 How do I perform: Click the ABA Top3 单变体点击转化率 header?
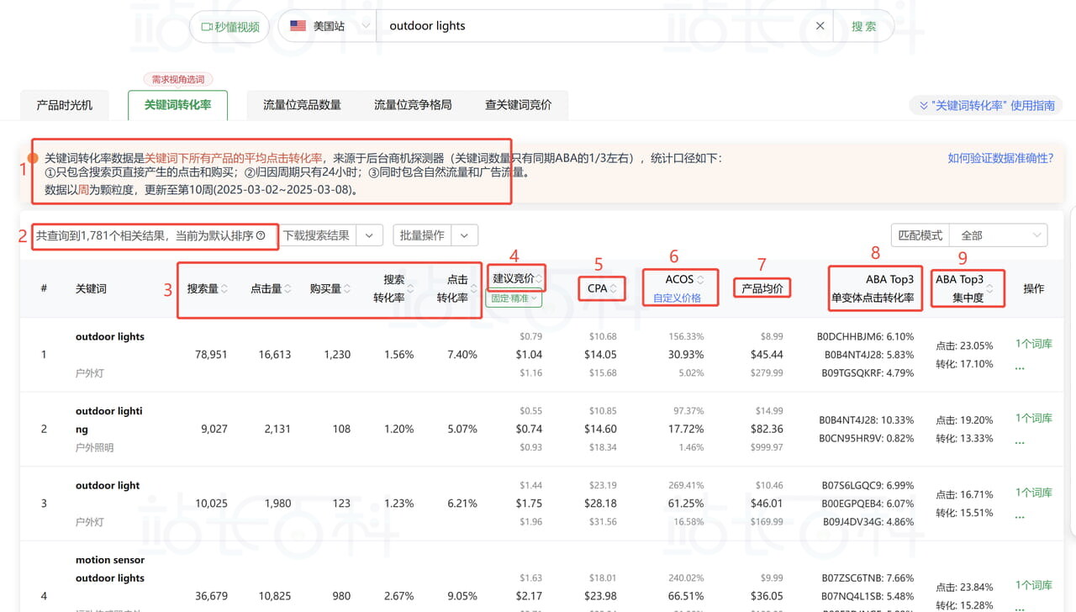(x=873, y=288)
